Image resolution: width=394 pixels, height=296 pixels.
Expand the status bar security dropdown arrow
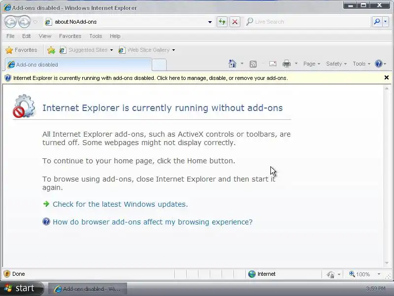(339, 274)
